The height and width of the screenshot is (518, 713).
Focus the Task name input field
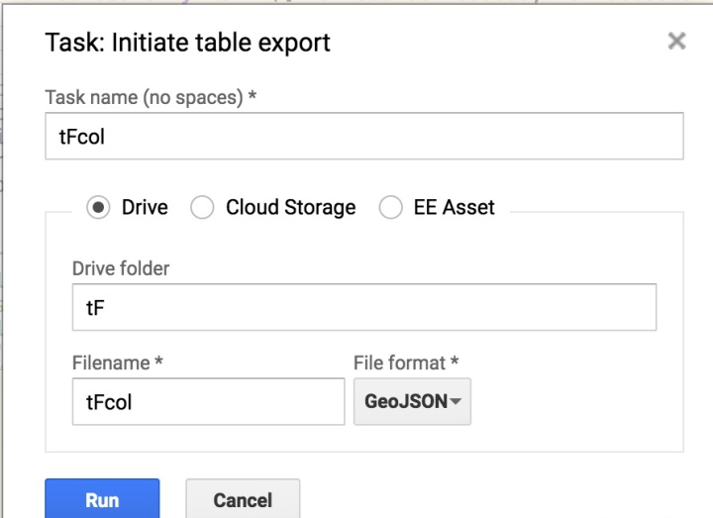coord(364,136)
